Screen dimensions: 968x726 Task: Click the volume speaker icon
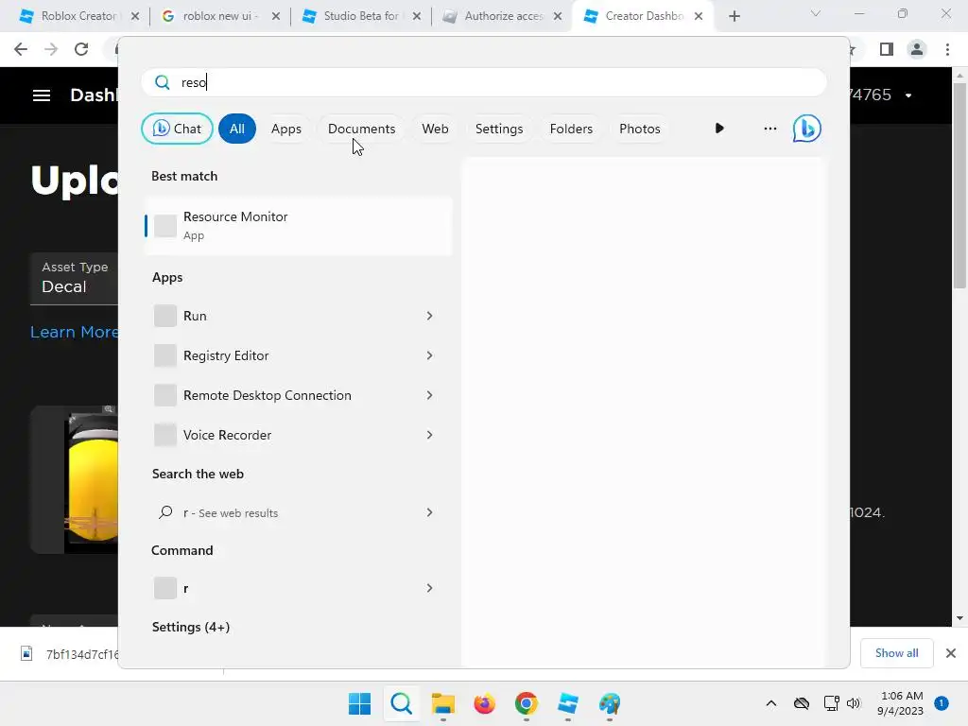(x=854, y=703)
